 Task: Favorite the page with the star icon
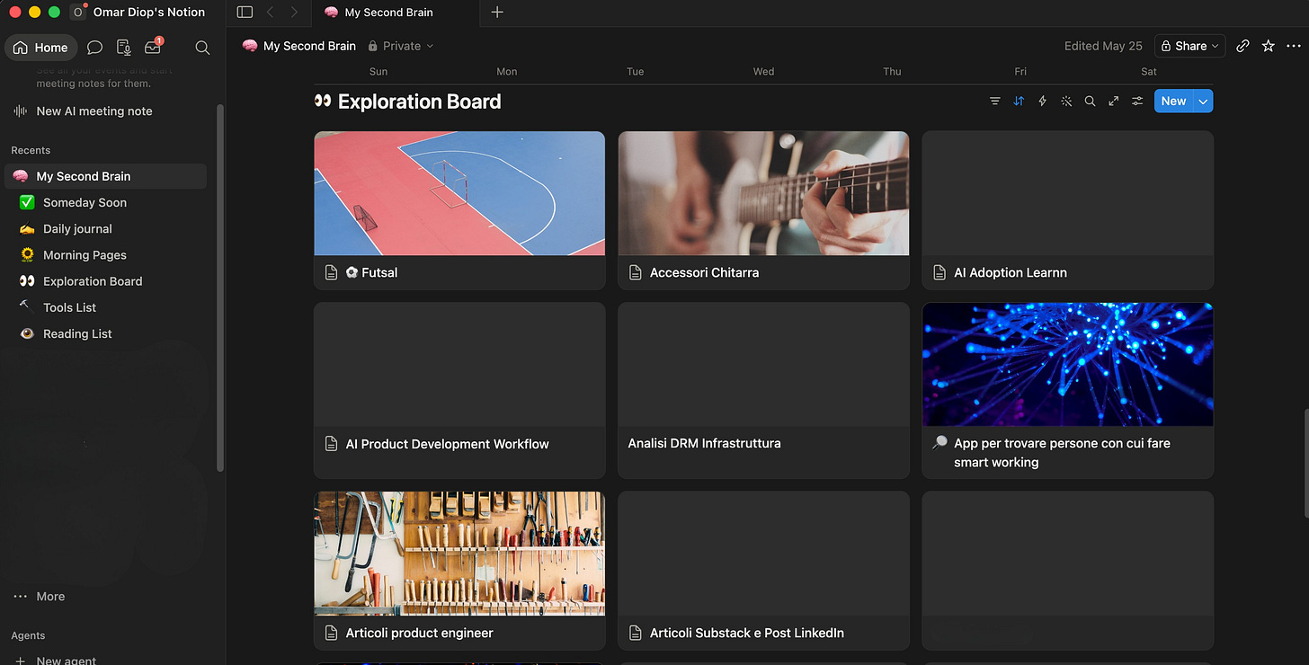point(1269,46)
